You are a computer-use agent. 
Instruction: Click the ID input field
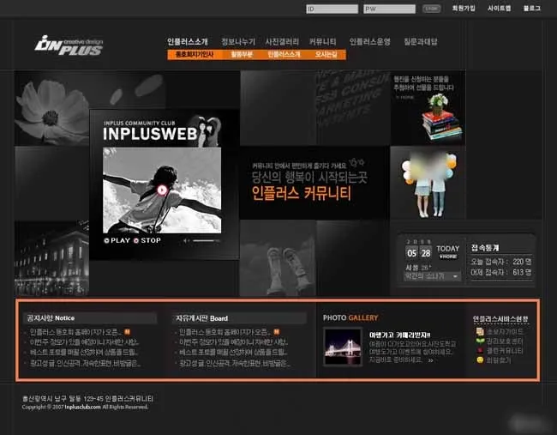[332, 9]
